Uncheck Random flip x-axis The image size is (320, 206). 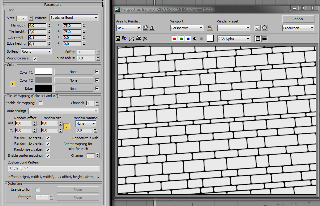point(48,138)
